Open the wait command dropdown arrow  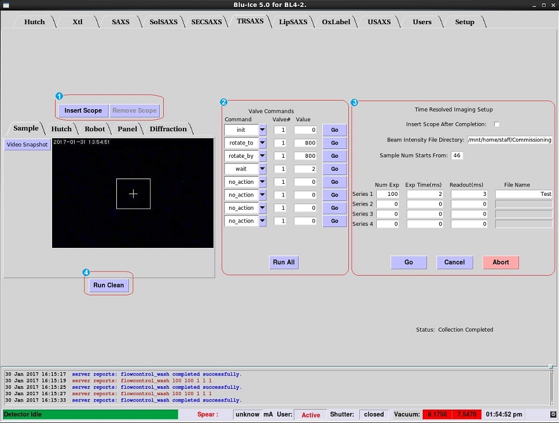(263, 169)
